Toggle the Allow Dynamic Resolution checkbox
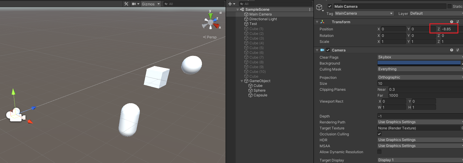 (379, 152)
